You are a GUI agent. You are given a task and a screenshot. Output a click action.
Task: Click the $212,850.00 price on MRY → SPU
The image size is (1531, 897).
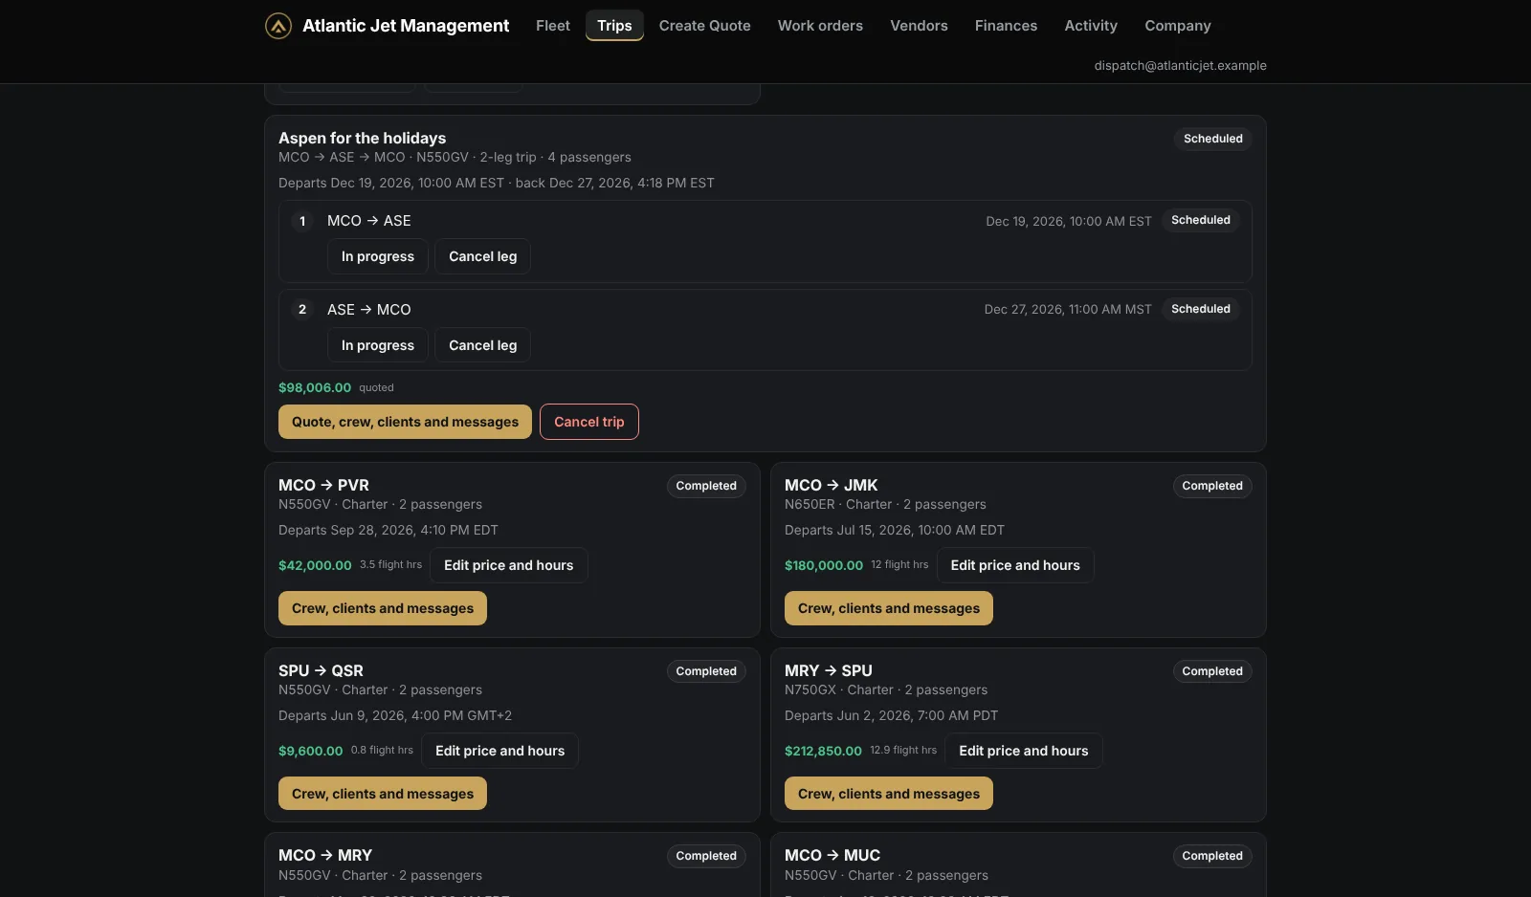click(823, 751)
